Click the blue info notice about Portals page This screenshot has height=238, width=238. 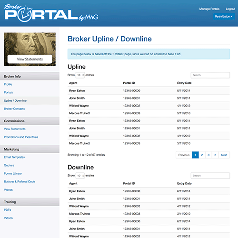(149, 54)
